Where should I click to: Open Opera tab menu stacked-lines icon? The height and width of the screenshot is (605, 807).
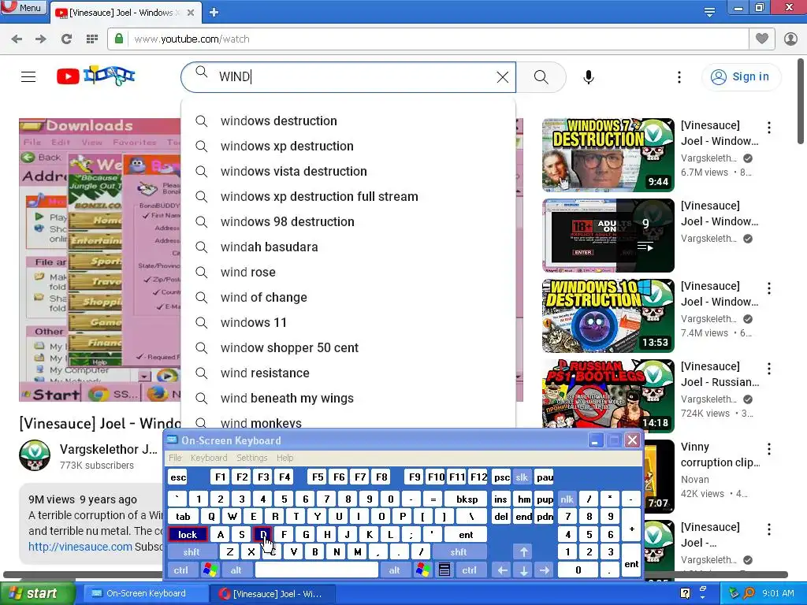click(709, 12)
